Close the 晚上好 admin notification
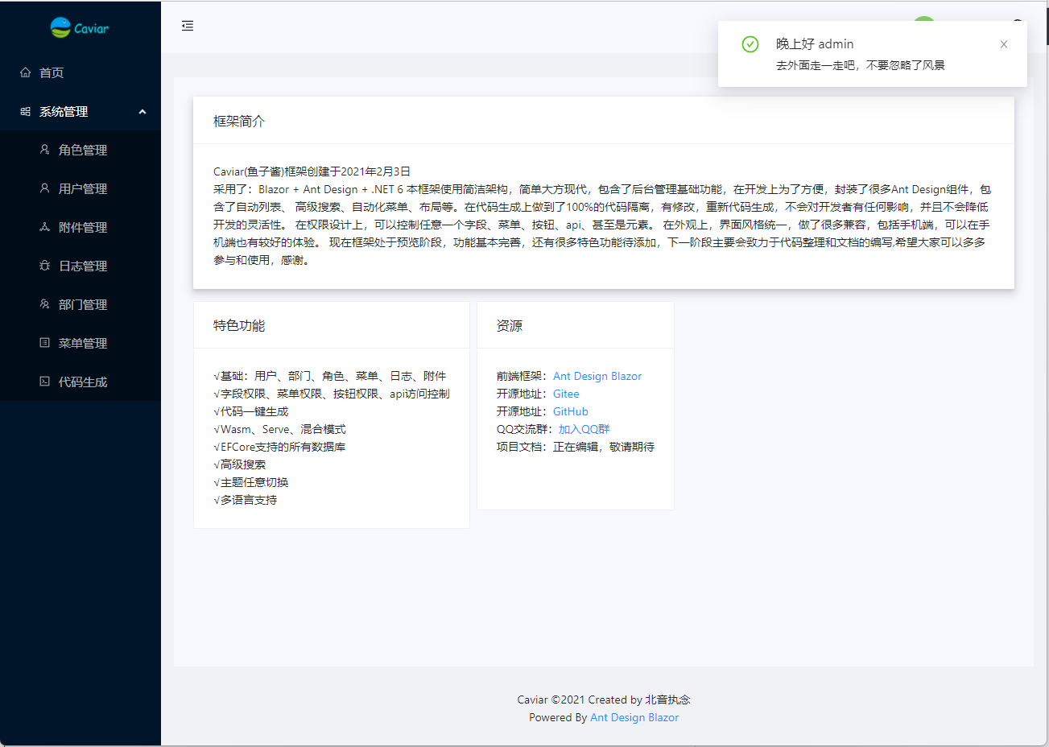 [x=1004, y=44]
